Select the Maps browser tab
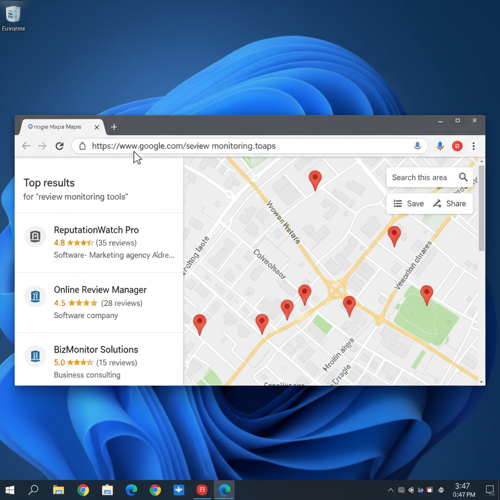This screenshot has height=500, width=500. coord(62,127)
